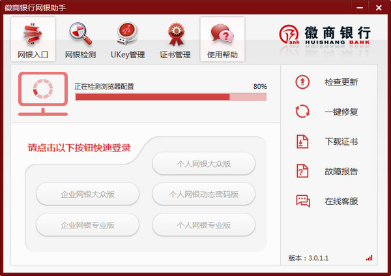Click the signal strength bars icon

click(369, 258)
